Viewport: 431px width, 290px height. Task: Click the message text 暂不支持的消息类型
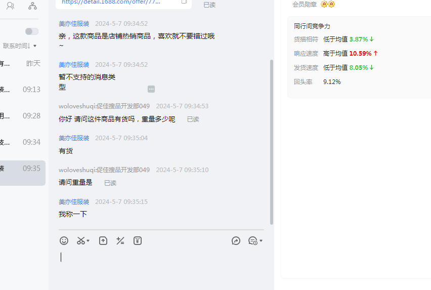tap(87, 82)
